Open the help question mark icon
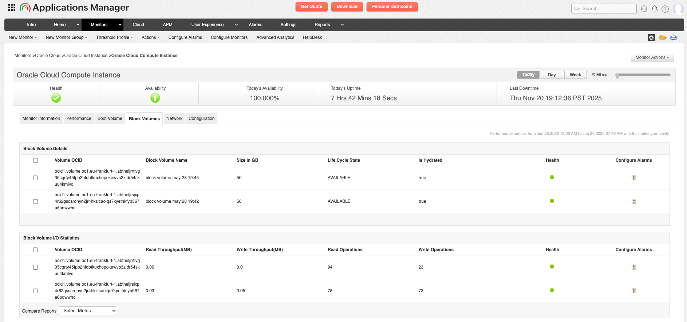The height and width of the screenshot is (322, 687). tap(665, 9)
